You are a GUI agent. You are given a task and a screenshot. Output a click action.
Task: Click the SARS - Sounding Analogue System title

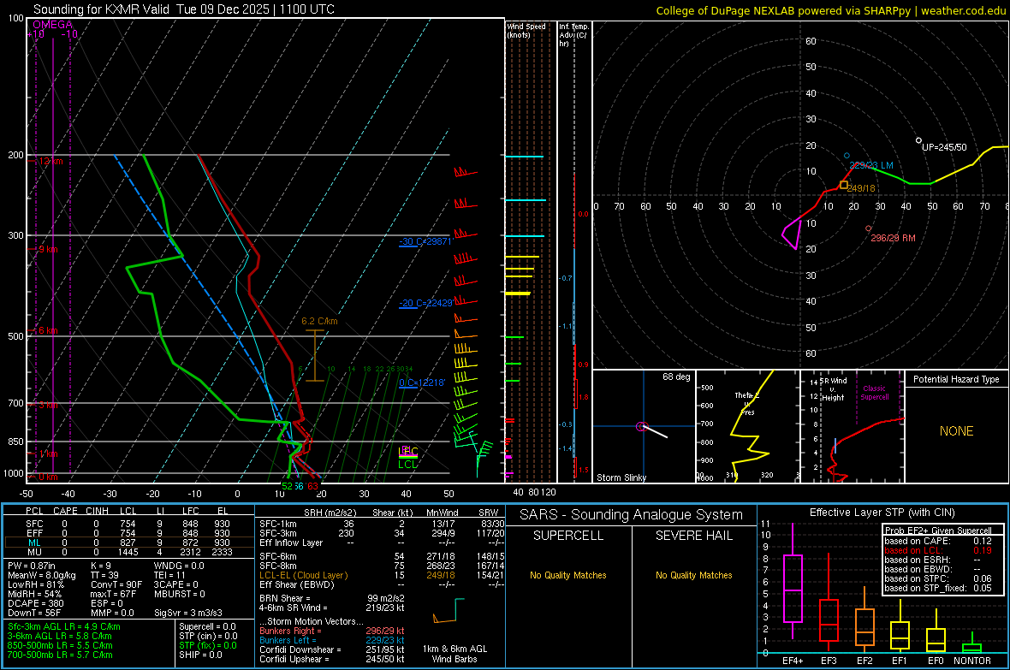(631, 515)
